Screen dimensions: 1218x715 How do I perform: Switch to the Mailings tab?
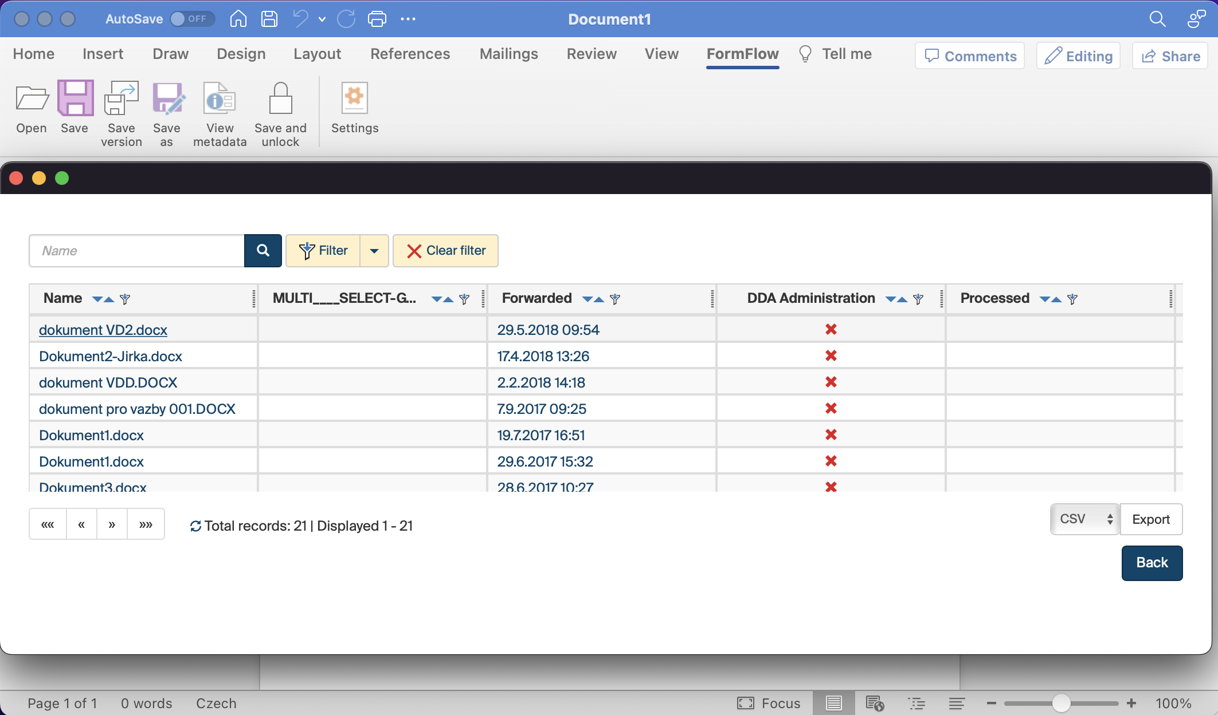tap(508, 54)
